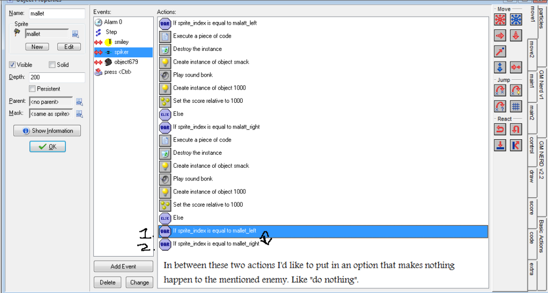Click the press Ctrl keyboard event icon
The image size is (548, 293).
tap(99, 72)
